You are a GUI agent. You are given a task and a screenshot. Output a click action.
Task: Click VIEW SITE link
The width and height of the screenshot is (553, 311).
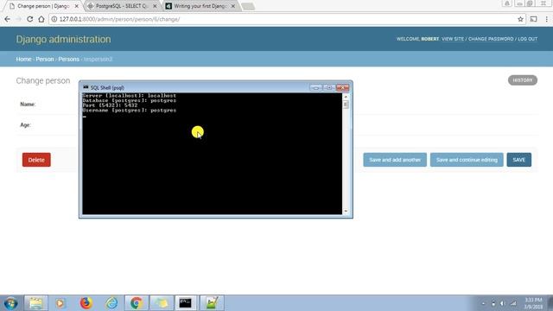453,39
